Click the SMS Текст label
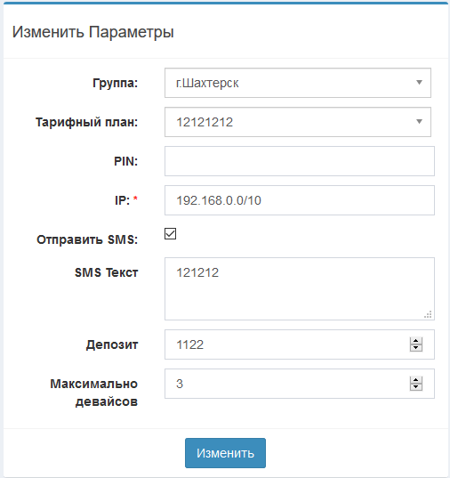 pos(107,272)
